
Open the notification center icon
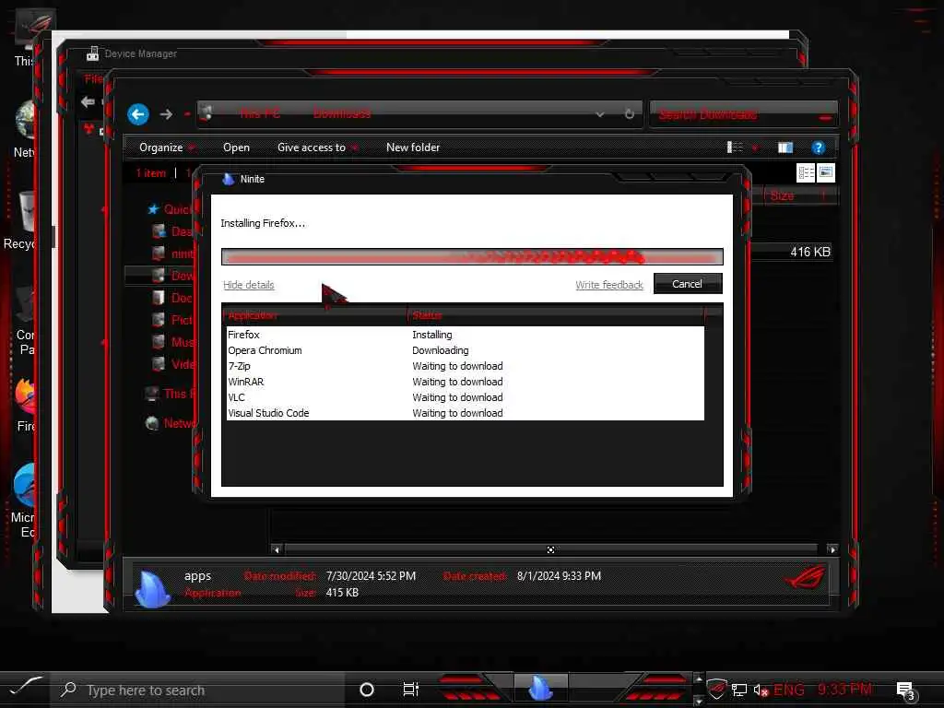905,690
